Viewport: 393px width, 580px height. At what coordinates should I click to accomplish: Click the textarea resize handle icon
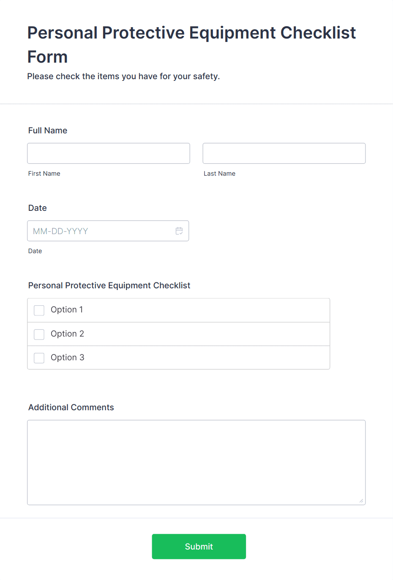[362, 501]
